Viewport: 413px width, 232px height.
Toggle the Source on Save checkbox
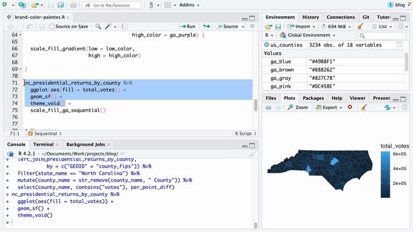(52, 26)
